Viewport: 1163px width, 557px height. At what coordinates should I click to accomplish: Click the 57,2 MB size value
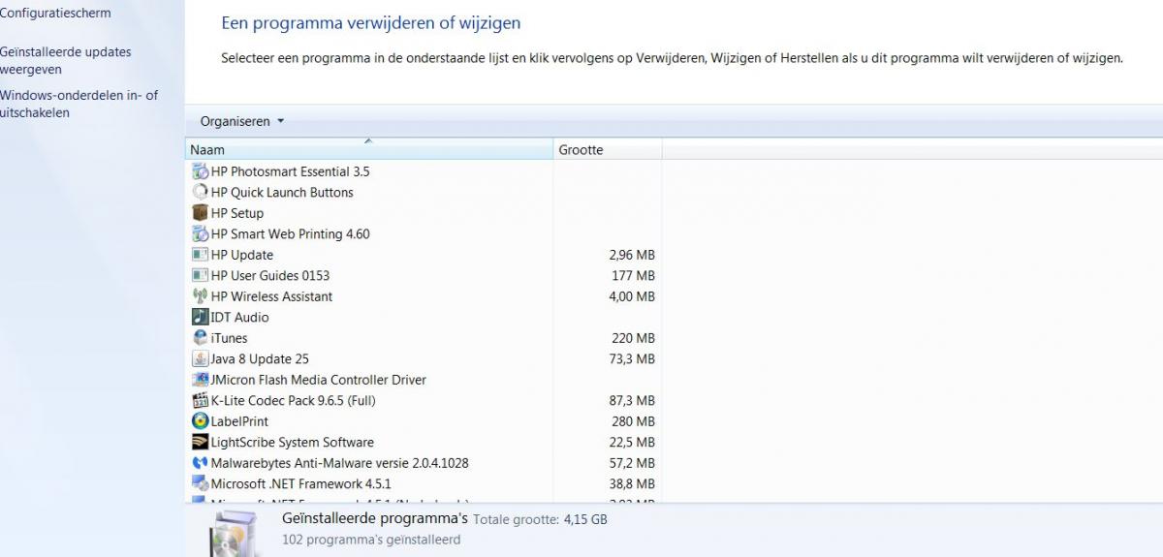[x=632, y=463]
